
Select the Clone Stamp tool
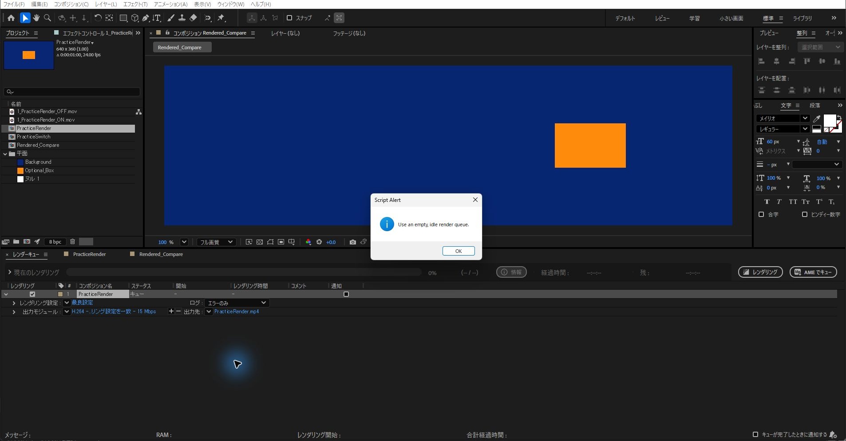coord(182,18)
